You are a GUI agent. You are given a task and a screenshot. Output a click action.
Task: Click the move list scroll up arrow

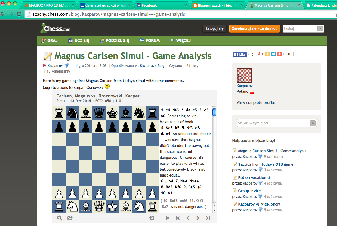pos(214,206)
